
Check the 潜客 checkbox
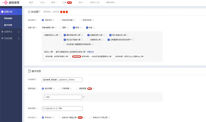click(x=61, y=27)
